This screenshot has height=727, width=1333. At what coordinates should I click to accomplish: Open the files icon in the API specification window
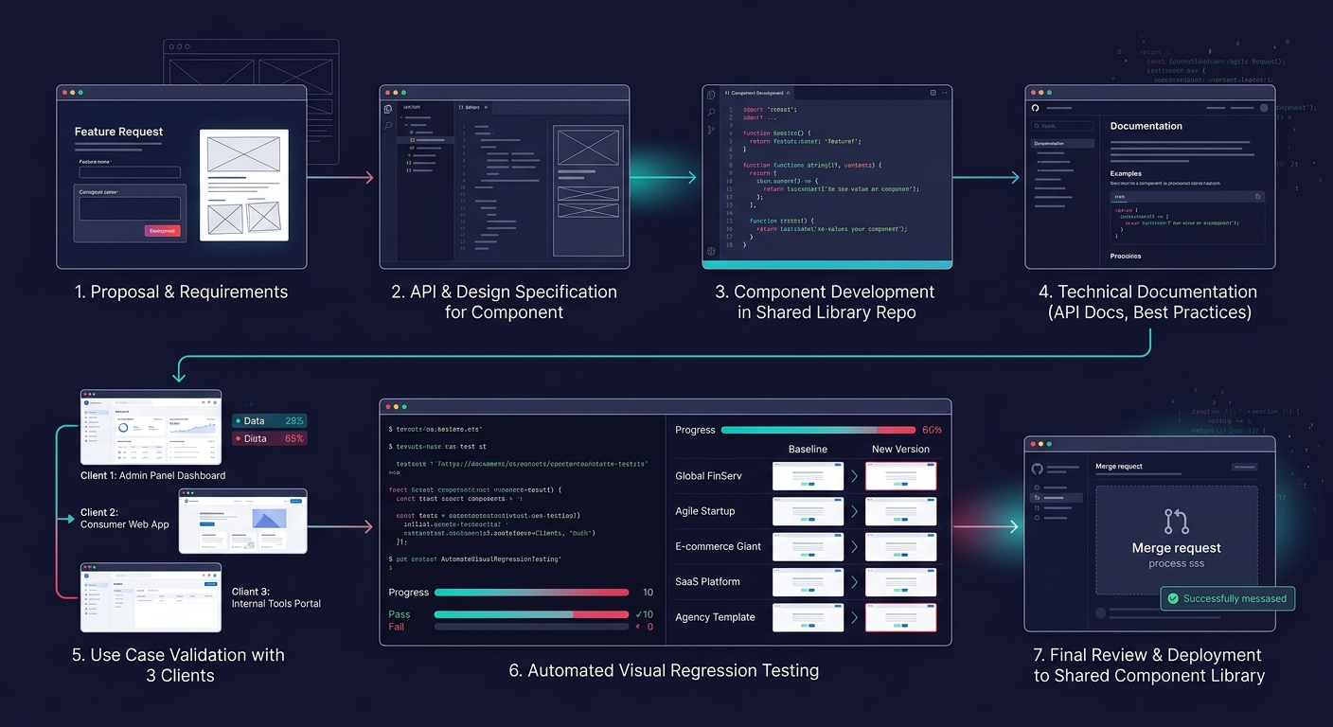tap(388, 109)
